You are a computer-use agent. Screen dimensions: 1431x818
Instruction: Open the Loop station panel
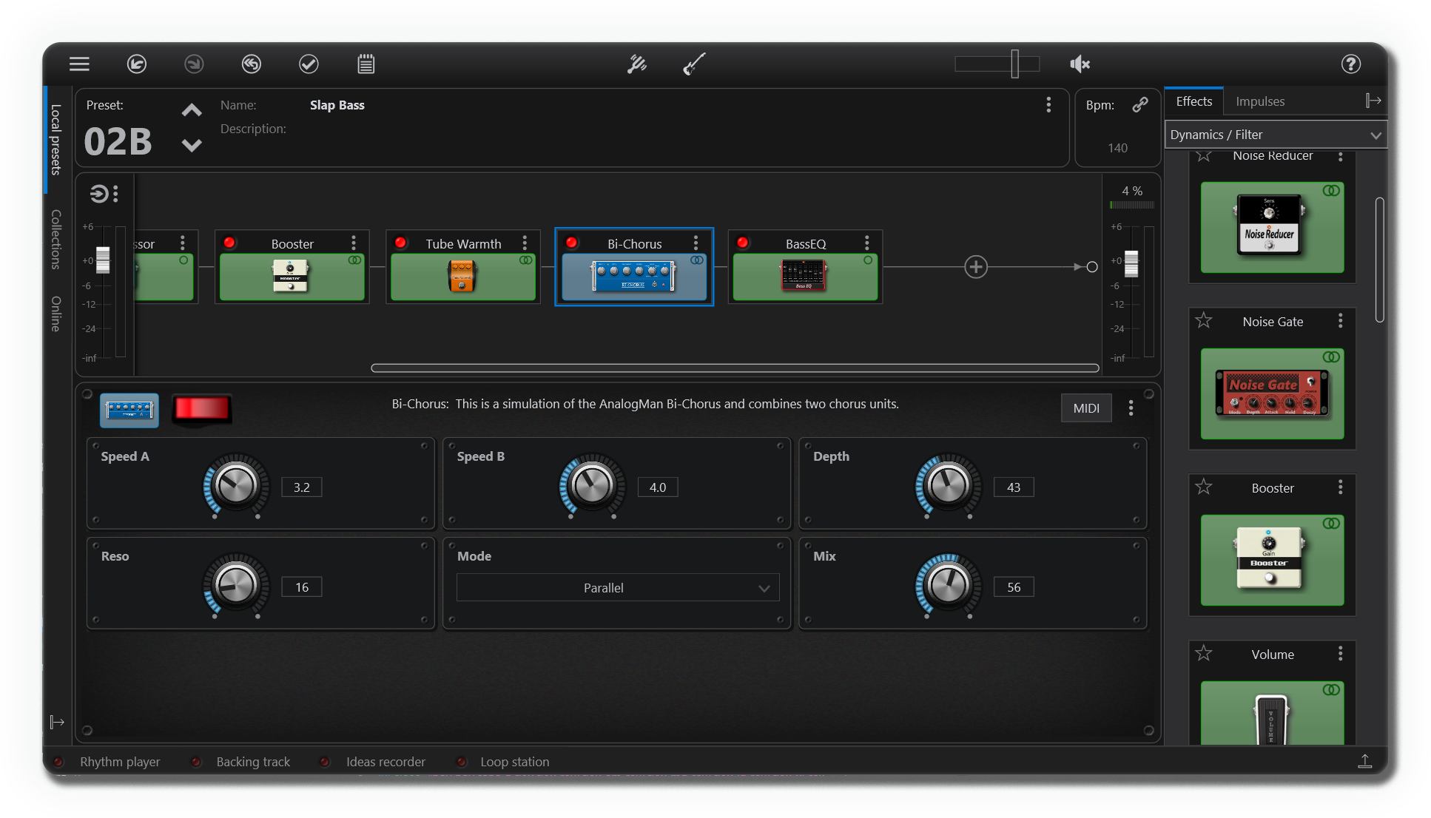pyautogui.click(x=514, y=762)
